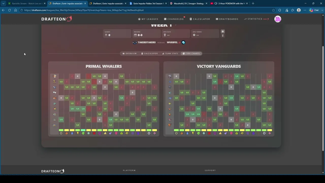Select the Type Charts tab
Viewport: 325px width, 183px height.
[191, 53]
